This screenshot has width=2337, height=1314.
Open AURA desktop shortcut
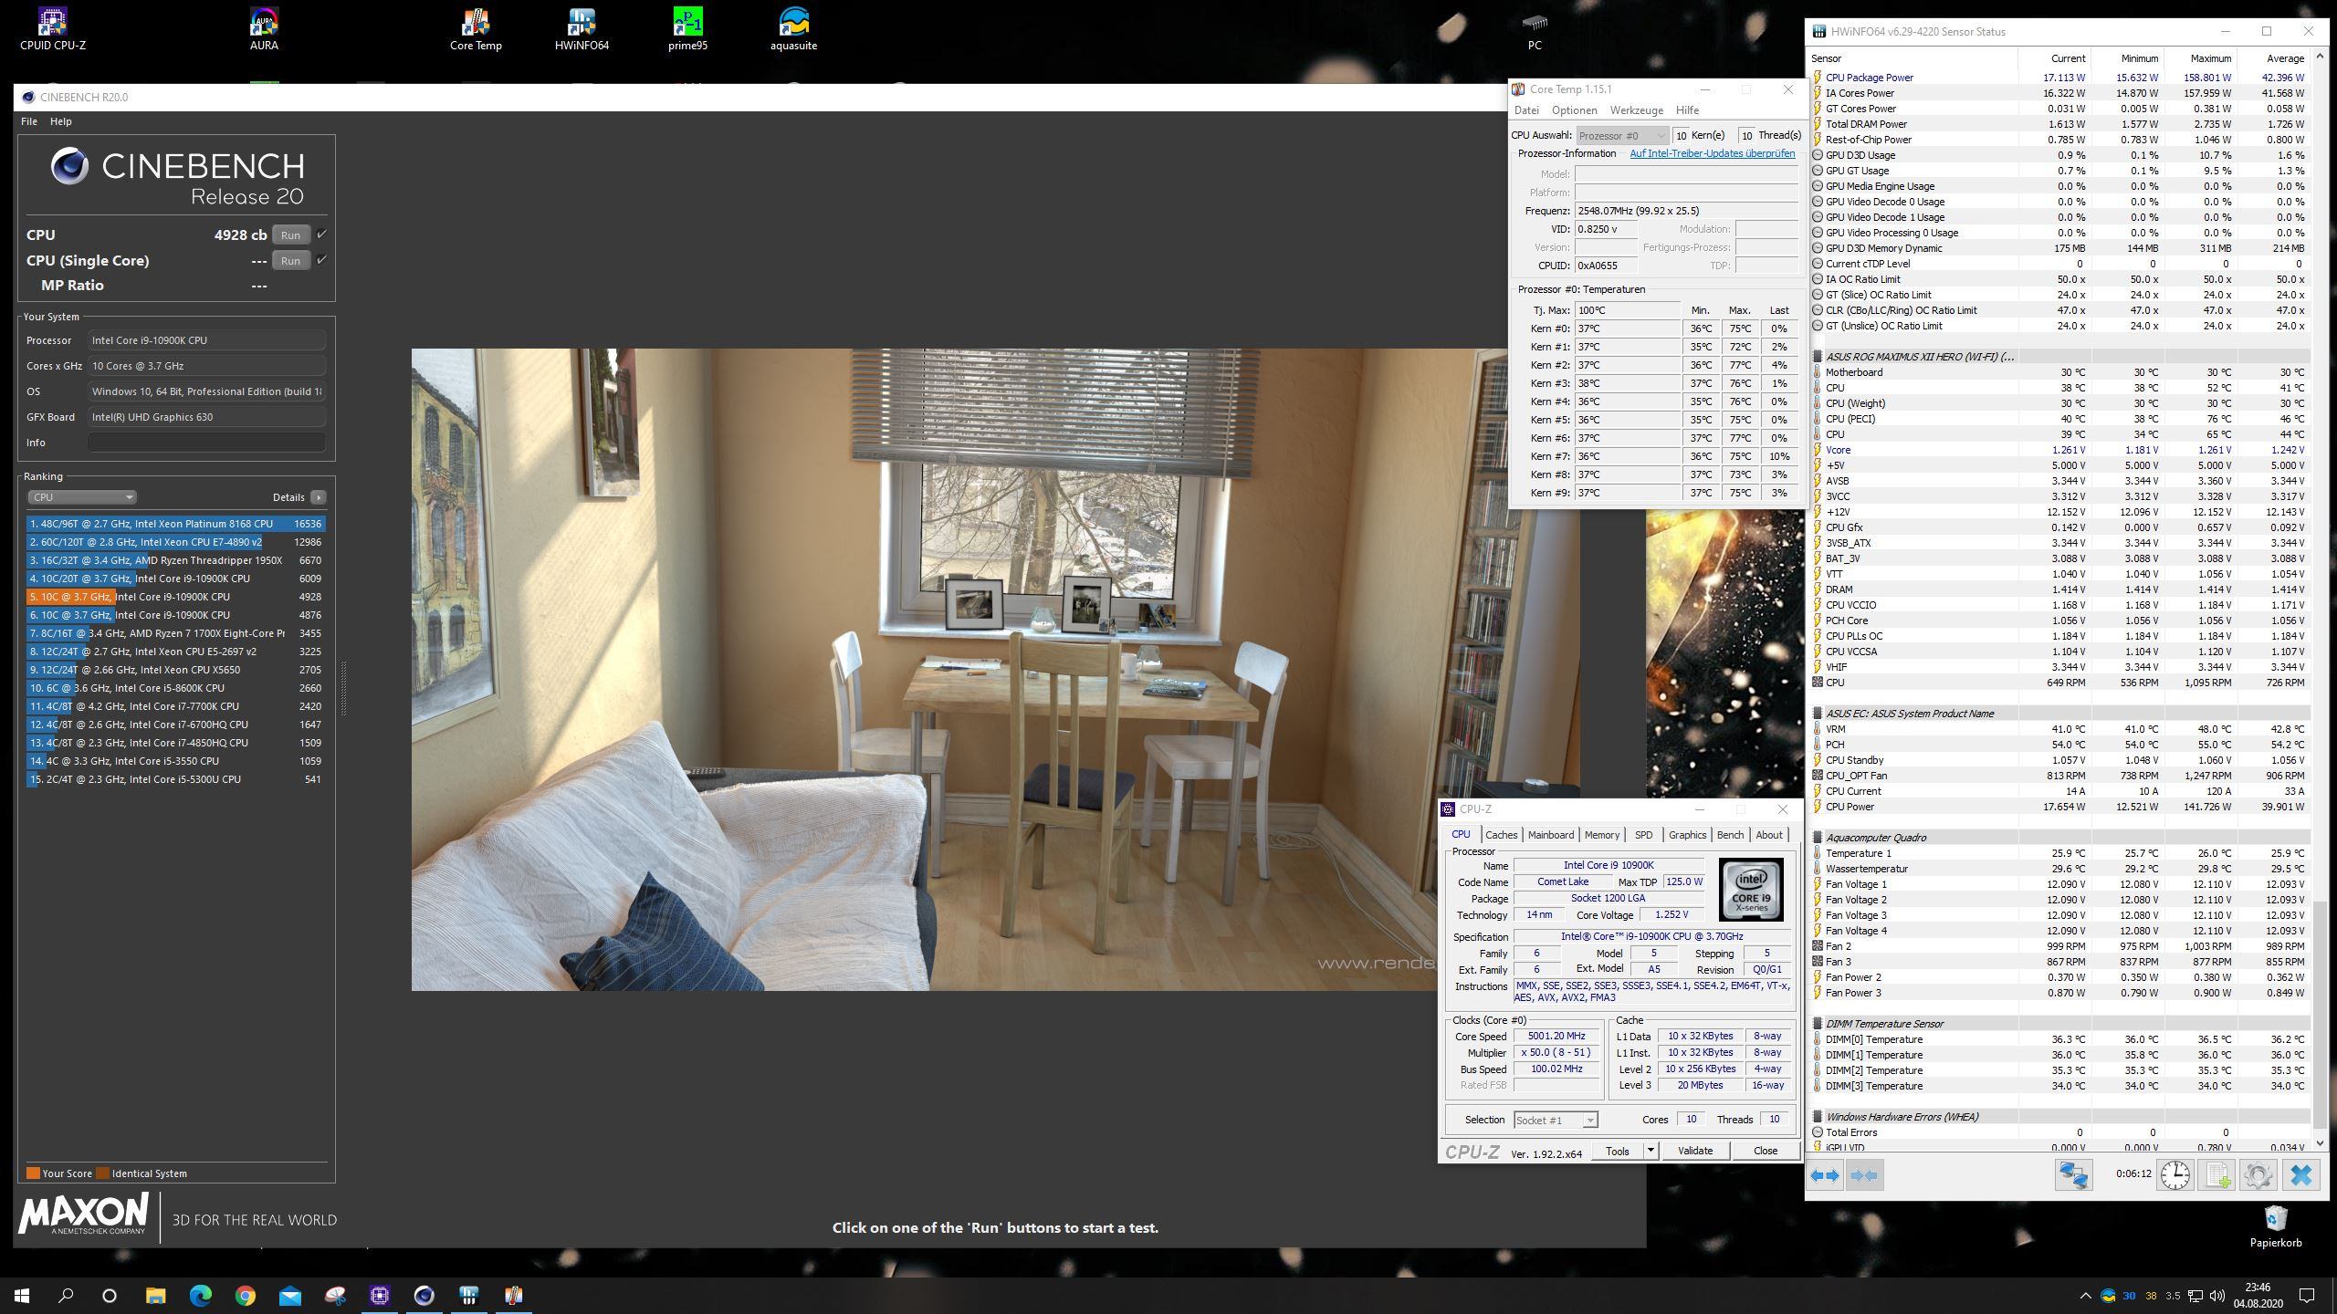tap(264, 28)
